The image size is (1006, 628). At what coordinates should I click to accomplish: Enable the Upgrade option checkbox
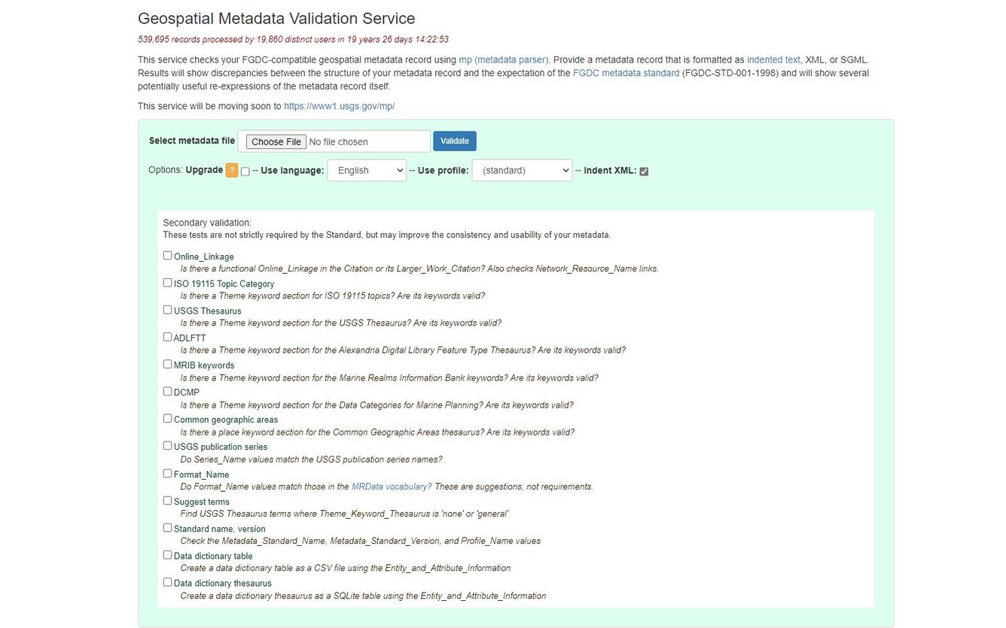pos(245,171)
